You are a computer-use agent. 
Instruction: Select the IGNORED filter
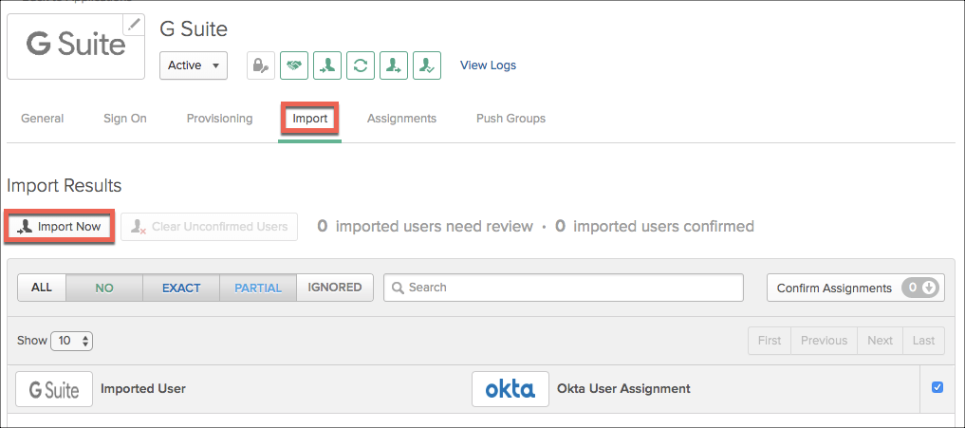(335, 288)
